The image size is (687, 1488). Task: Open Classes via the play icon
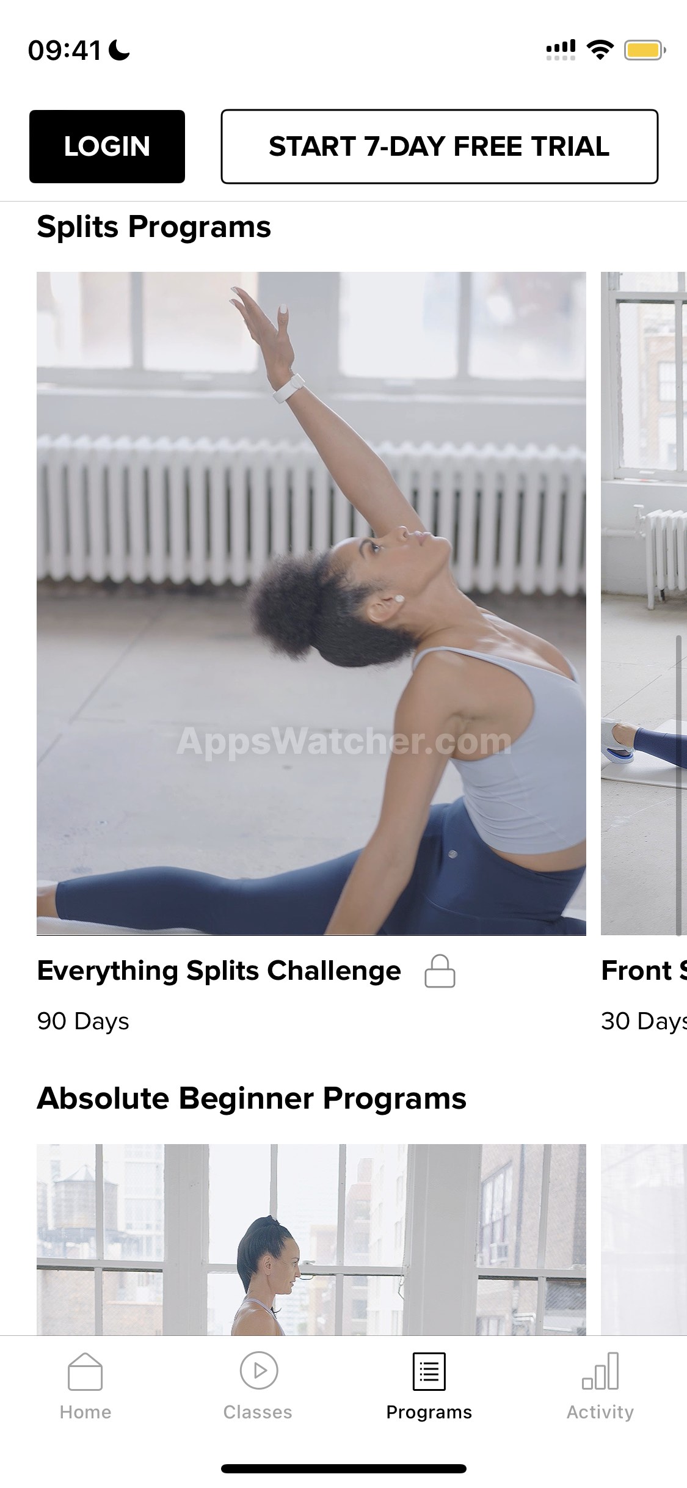(x=258, y=1371)
